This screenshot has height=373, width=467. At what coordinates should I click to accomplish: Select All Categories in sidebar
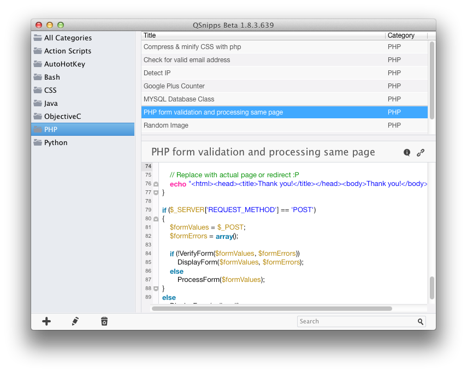pyautogui.click(x=68, y=38)
